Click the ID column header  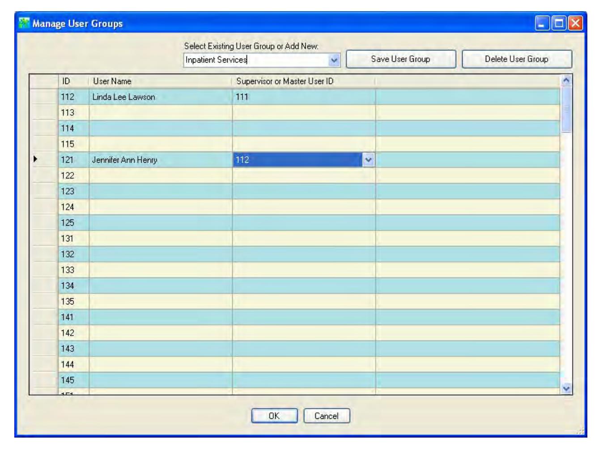74,81
